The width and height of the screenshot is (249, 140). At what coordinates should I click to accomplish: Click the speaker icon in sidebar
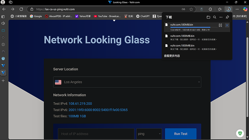coord(3,23)
